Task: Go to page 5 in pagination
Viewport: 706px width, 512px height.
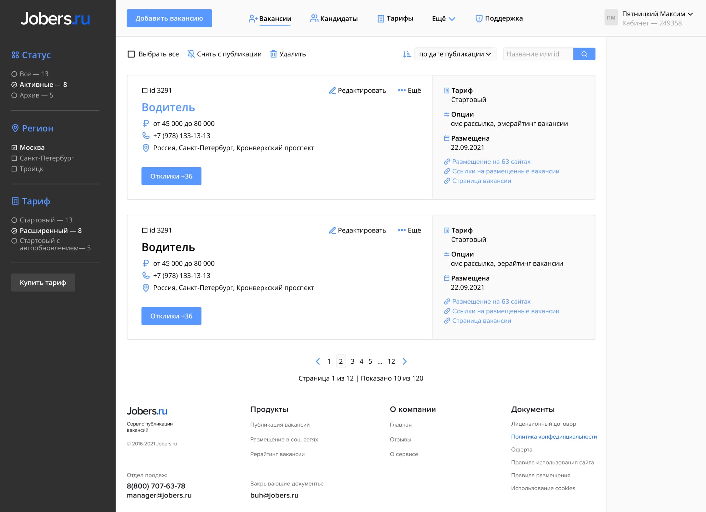Action: (370, 361)
